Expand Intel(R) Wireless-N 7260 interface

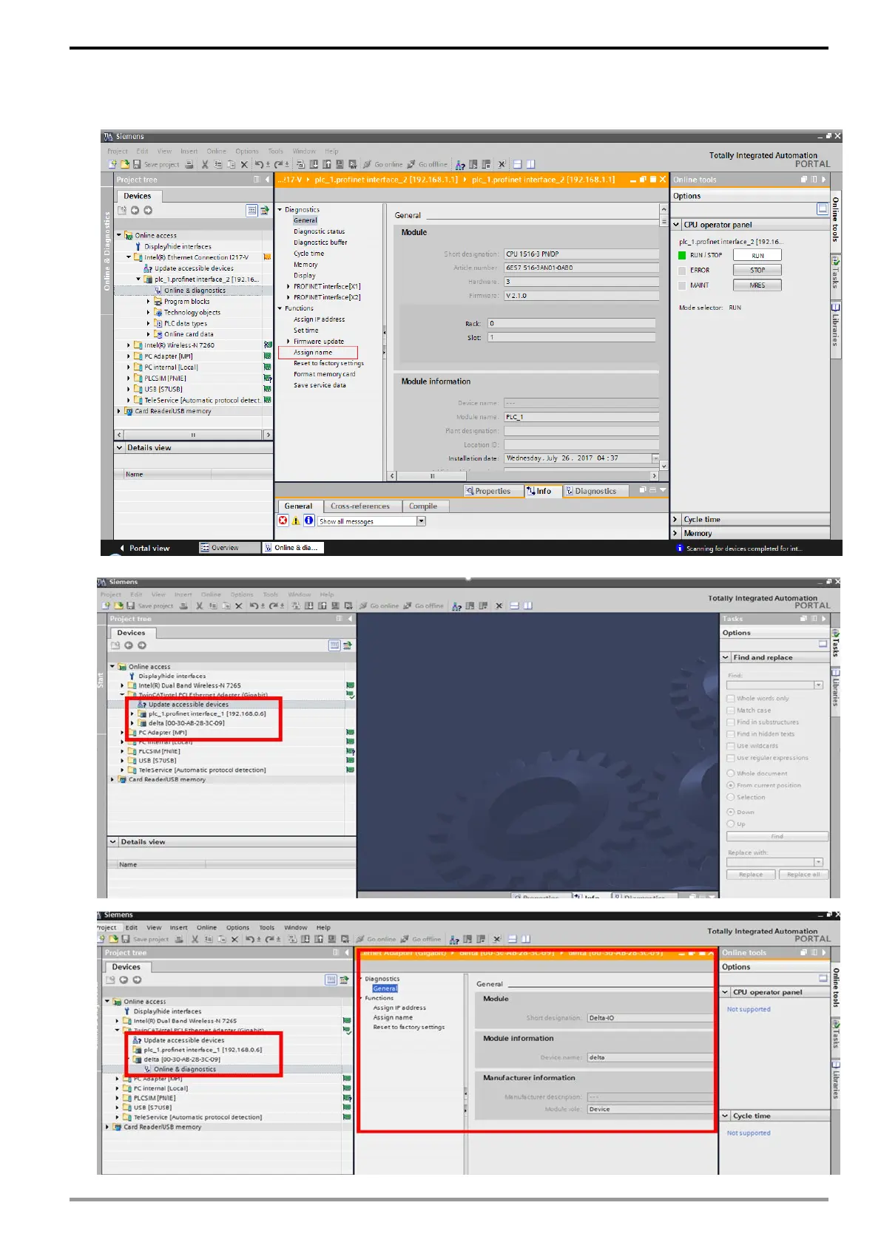129,345
